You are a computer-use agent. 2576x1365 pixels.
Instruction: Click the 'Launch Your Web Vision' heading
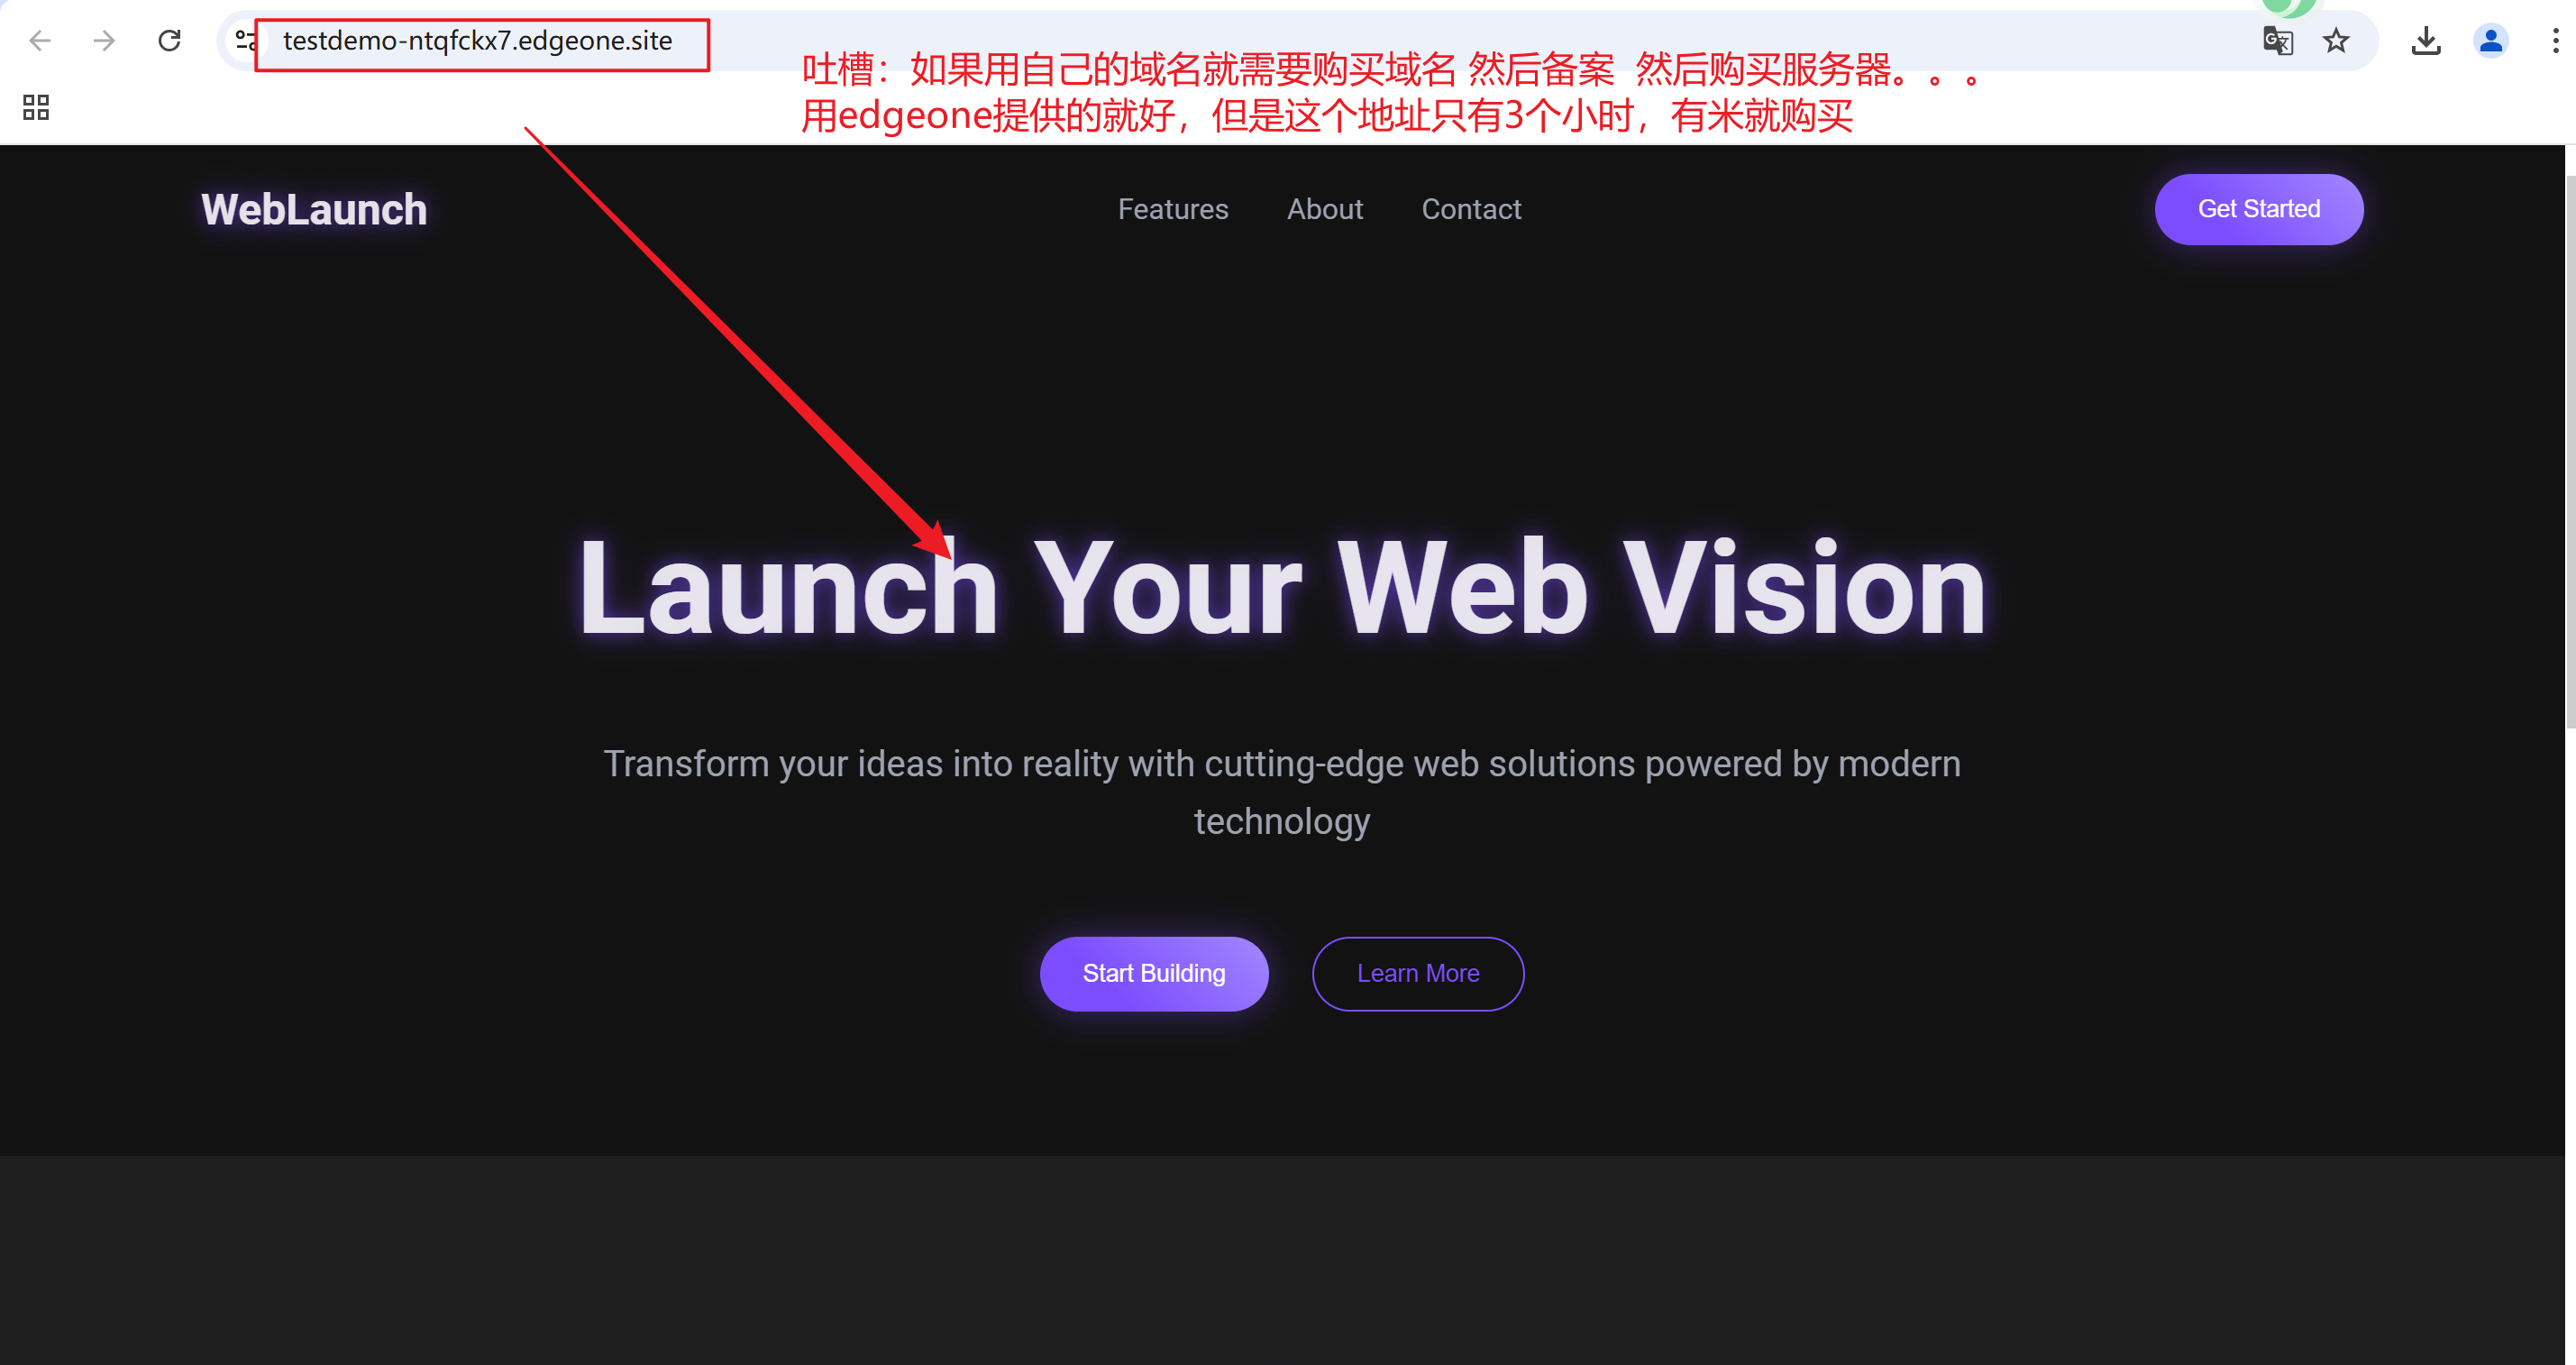1283,588
